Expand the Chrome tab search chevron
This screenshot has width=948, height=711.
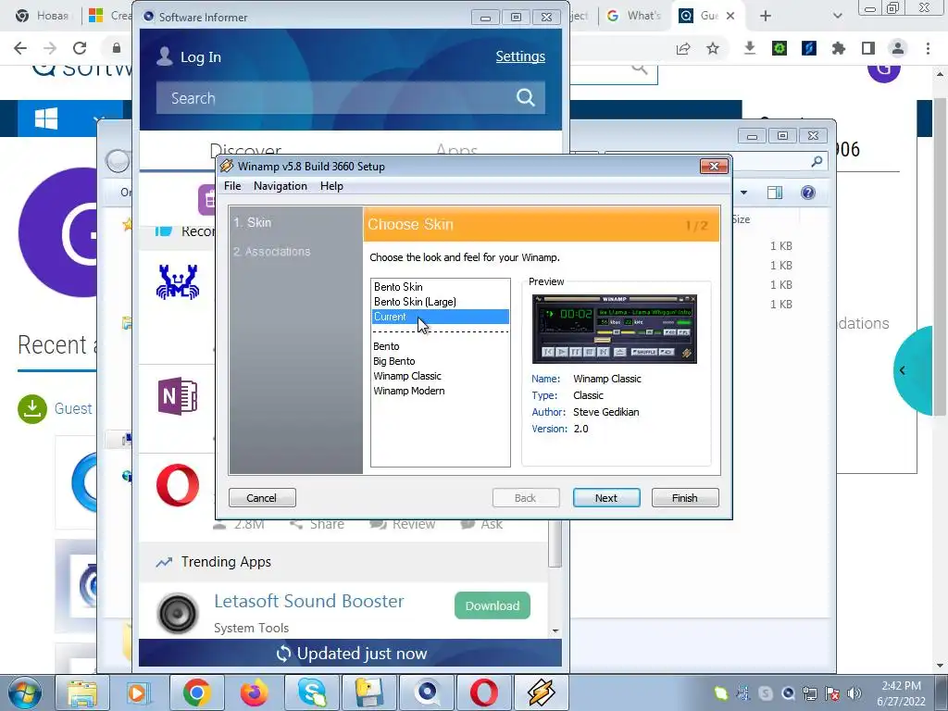tap(837, 17)
